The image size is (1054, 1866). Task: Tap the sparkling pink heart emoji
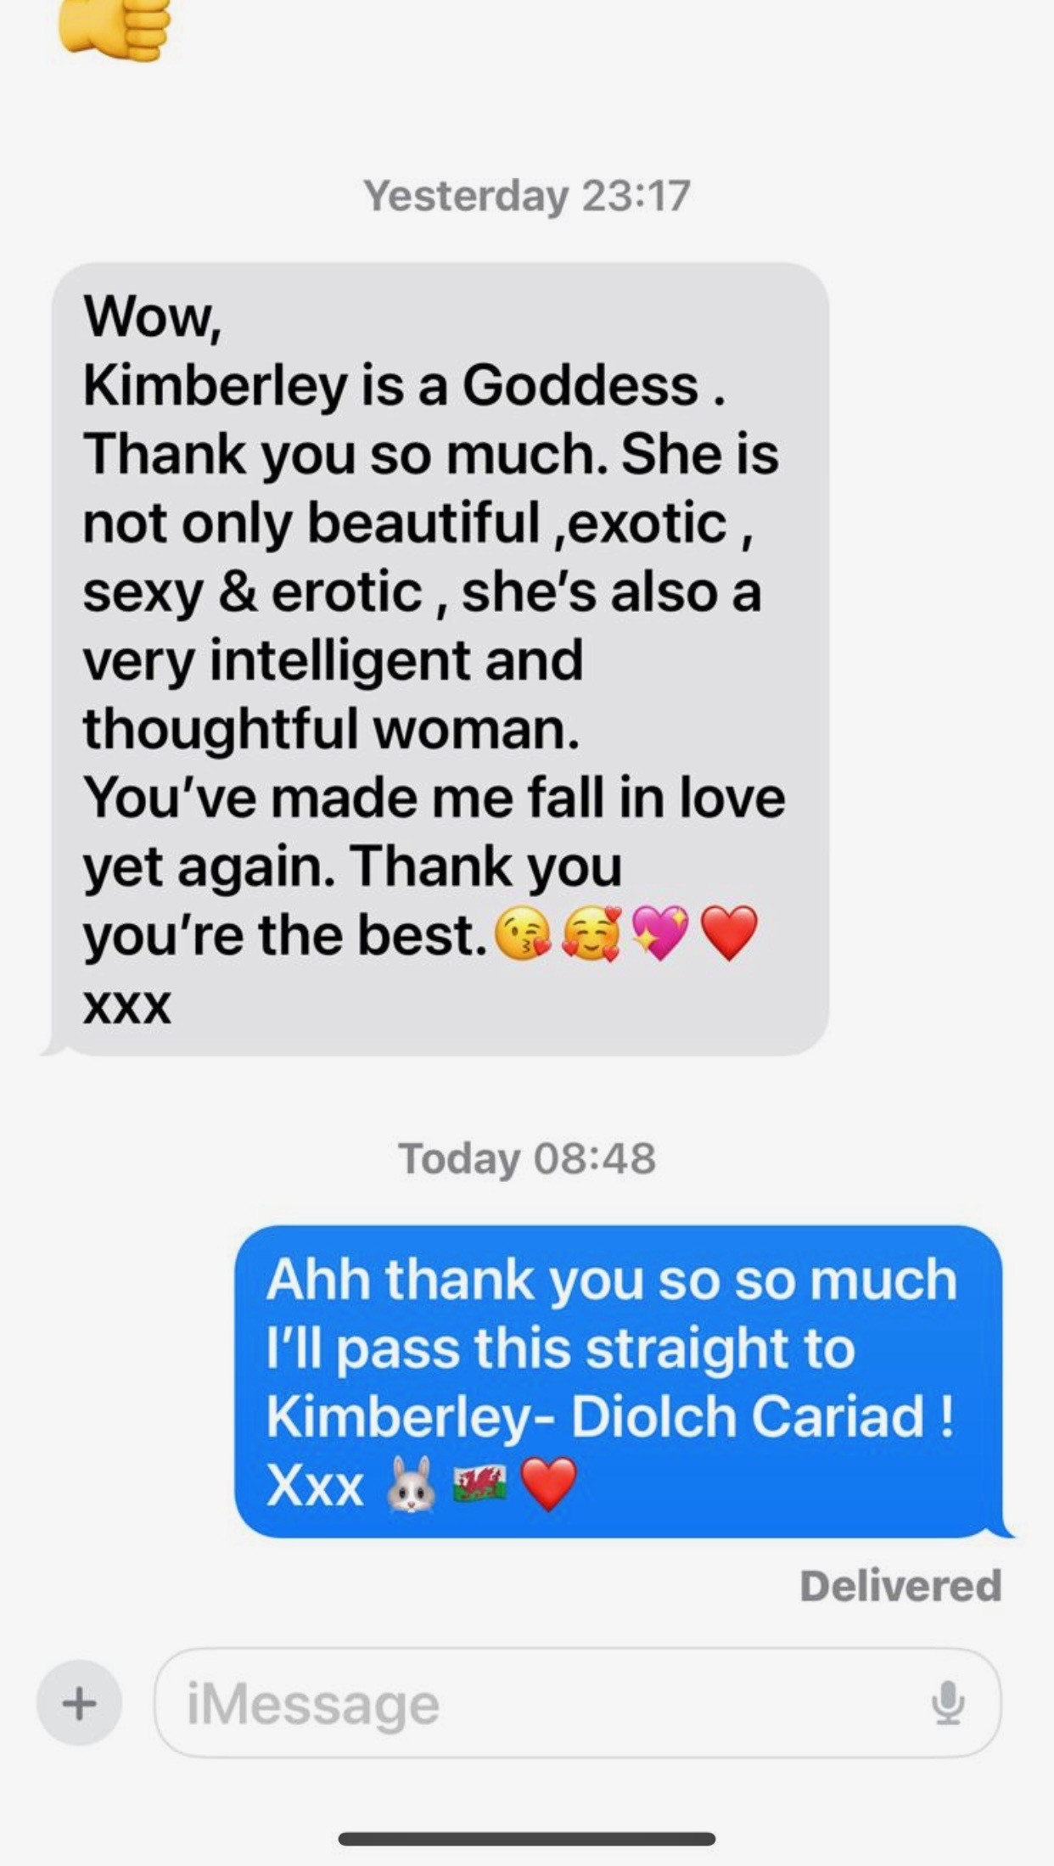[661, 933]
